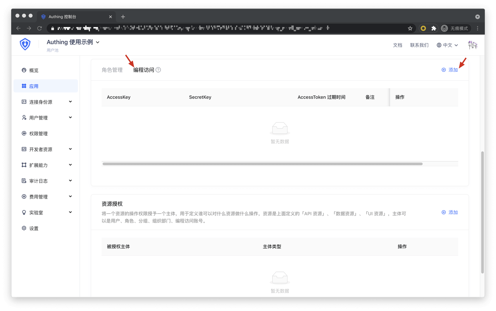
Task: Open 概览 overview in sidebar
Action: click(x=34, y=71)
